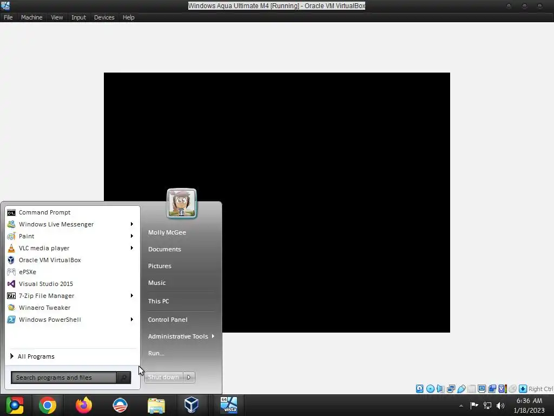Open the Devices menu
This screenshot has width=554, height=416.
pyautogui.click(x=104, y=17)
